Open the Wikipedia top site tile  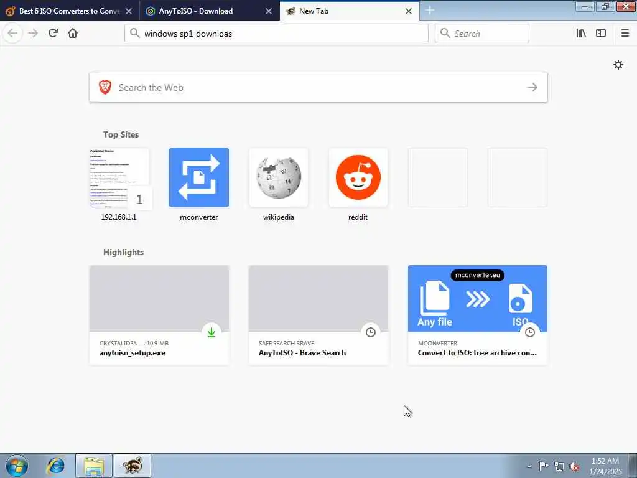point(279,177)
